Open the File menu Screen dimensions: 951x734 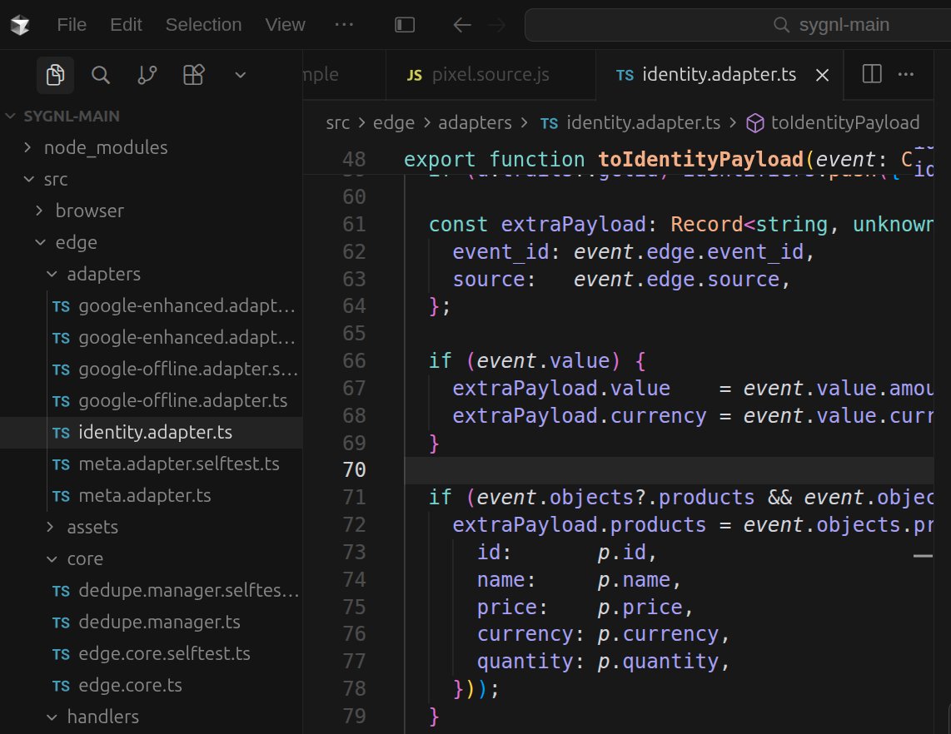(72, 25)
